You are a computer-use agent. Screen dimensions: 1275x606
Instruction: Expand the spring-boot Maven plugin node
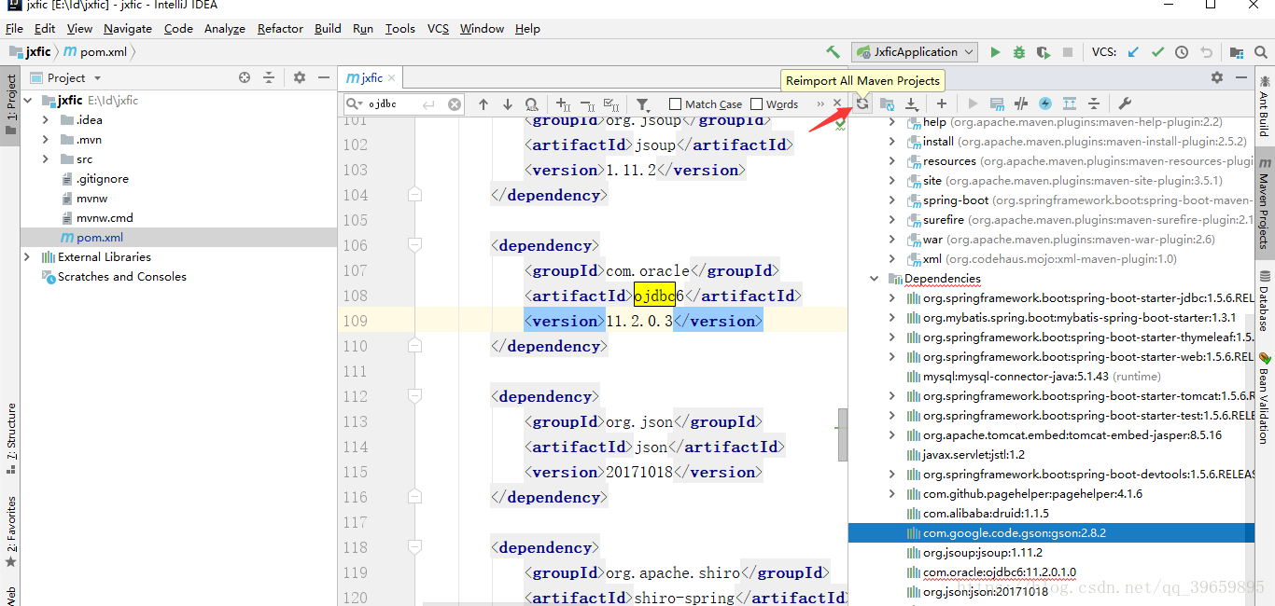892,200
